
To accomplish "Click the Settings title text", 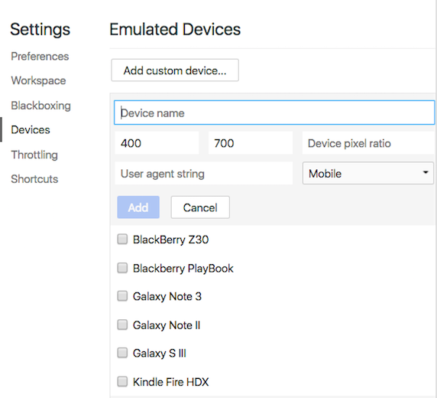I will [40, 30].
